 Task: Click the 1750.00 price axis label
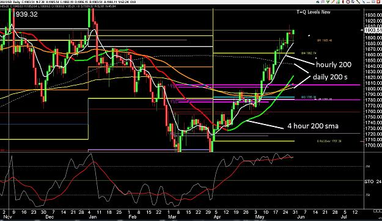point(373,117)
